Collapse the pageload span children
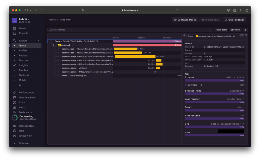 pos(54,45)
